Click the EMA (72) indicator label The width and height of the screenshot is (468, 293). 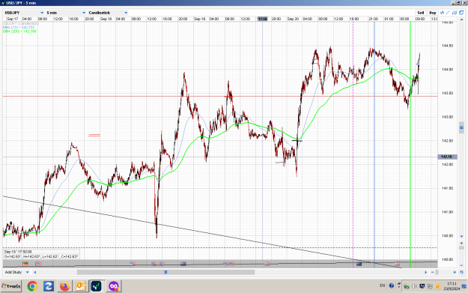(19, 27)
